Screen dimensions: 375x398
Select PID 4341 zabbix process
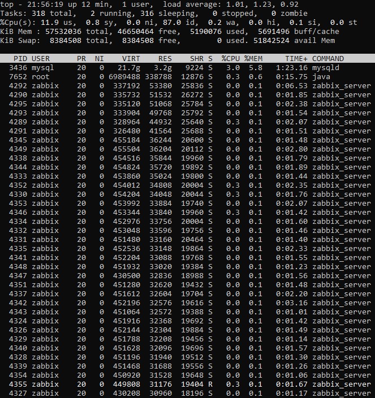[18, 258]
